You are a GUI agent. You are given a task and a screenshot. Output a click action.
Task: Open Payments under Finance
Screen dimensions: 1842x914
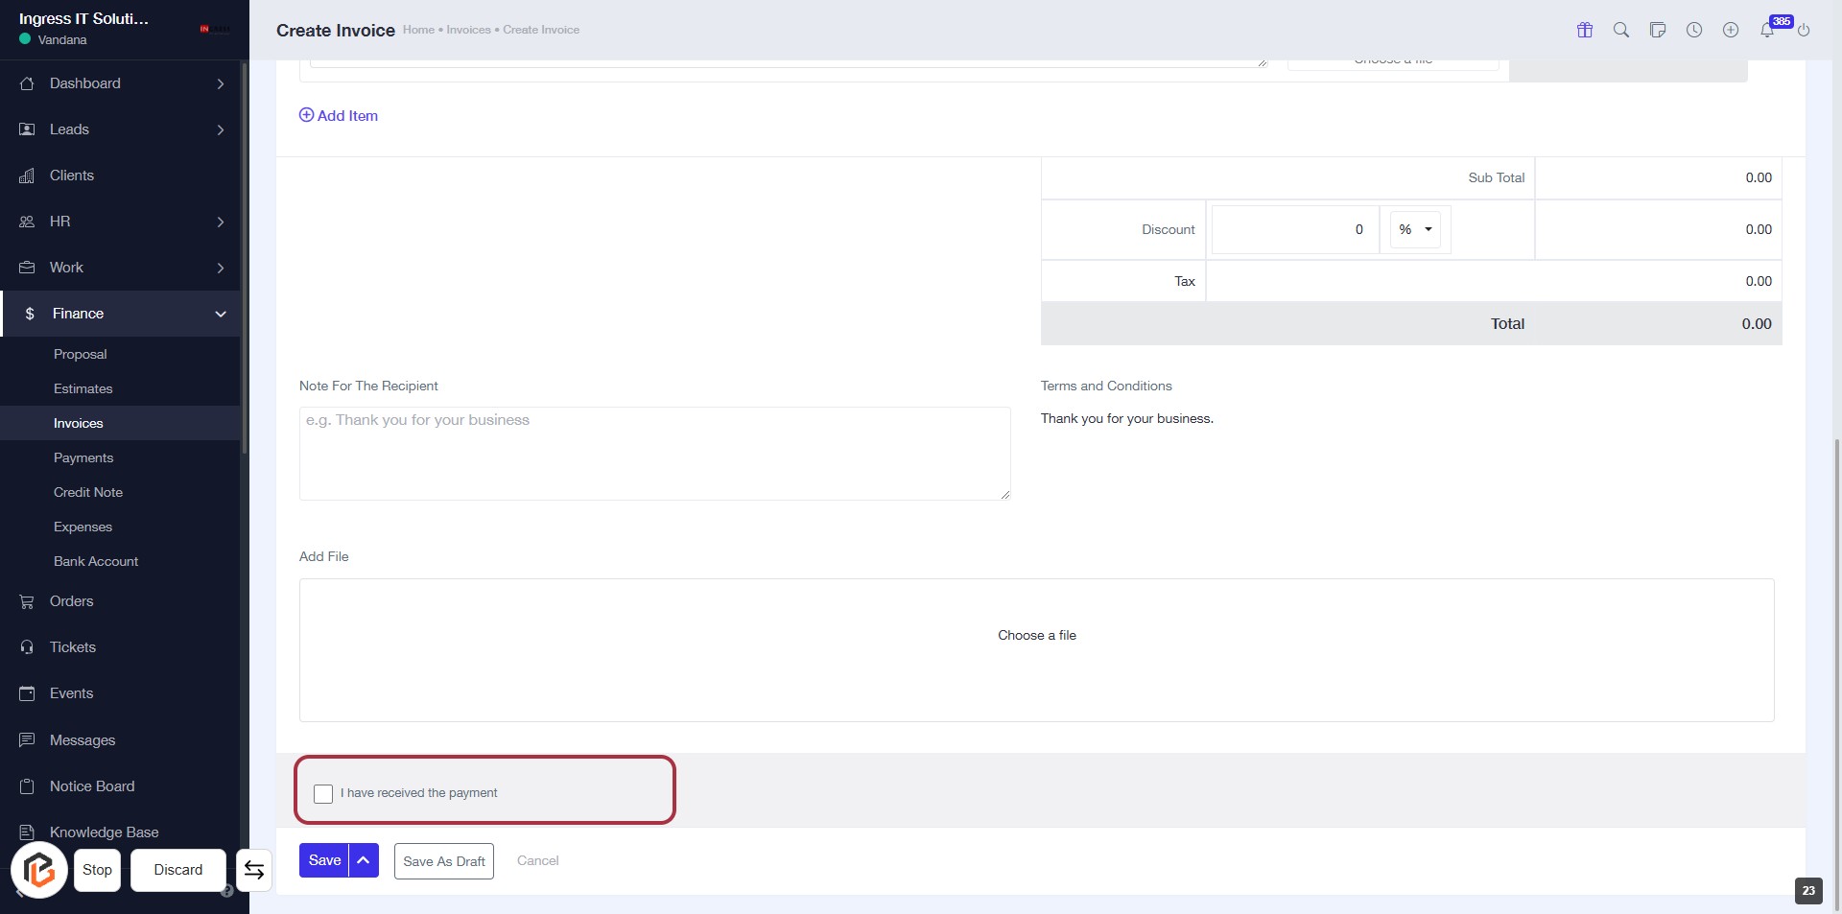pos(83,457)
